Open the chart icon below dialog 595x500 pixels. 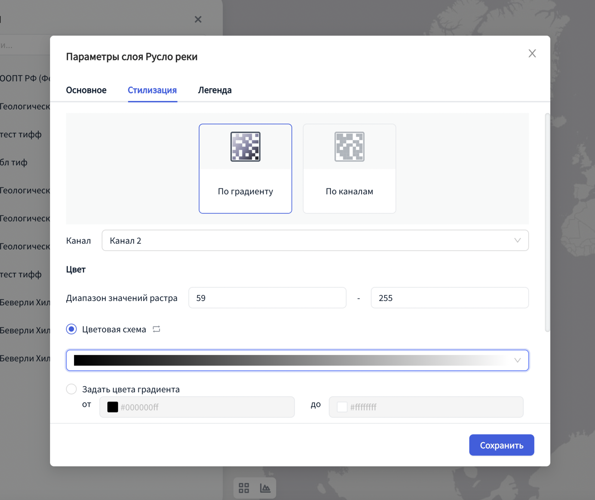point(265,488)
